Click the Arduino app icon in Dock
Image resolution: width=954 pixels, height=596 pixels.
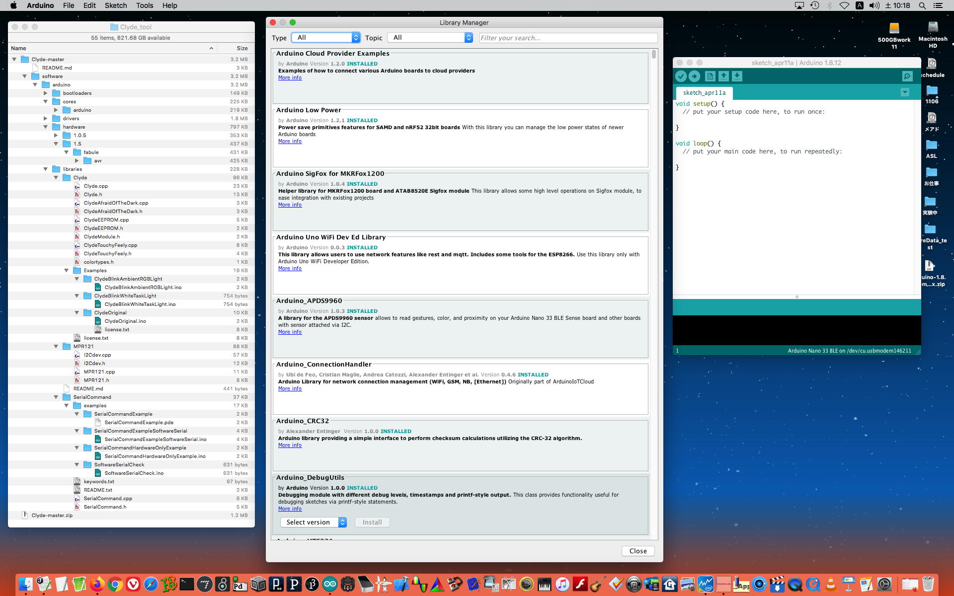[329, 584]
